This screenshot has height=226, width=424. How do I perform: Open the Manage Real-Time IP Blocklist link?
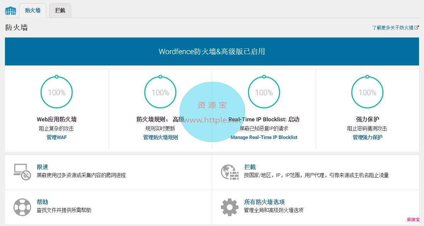tap(264, 137)
